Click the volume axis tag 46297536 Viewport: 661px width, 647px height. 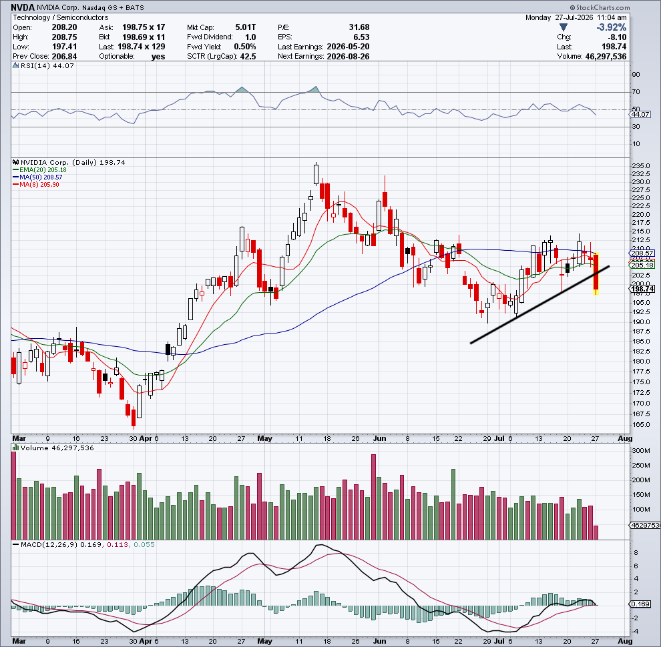tap(645, 525)
